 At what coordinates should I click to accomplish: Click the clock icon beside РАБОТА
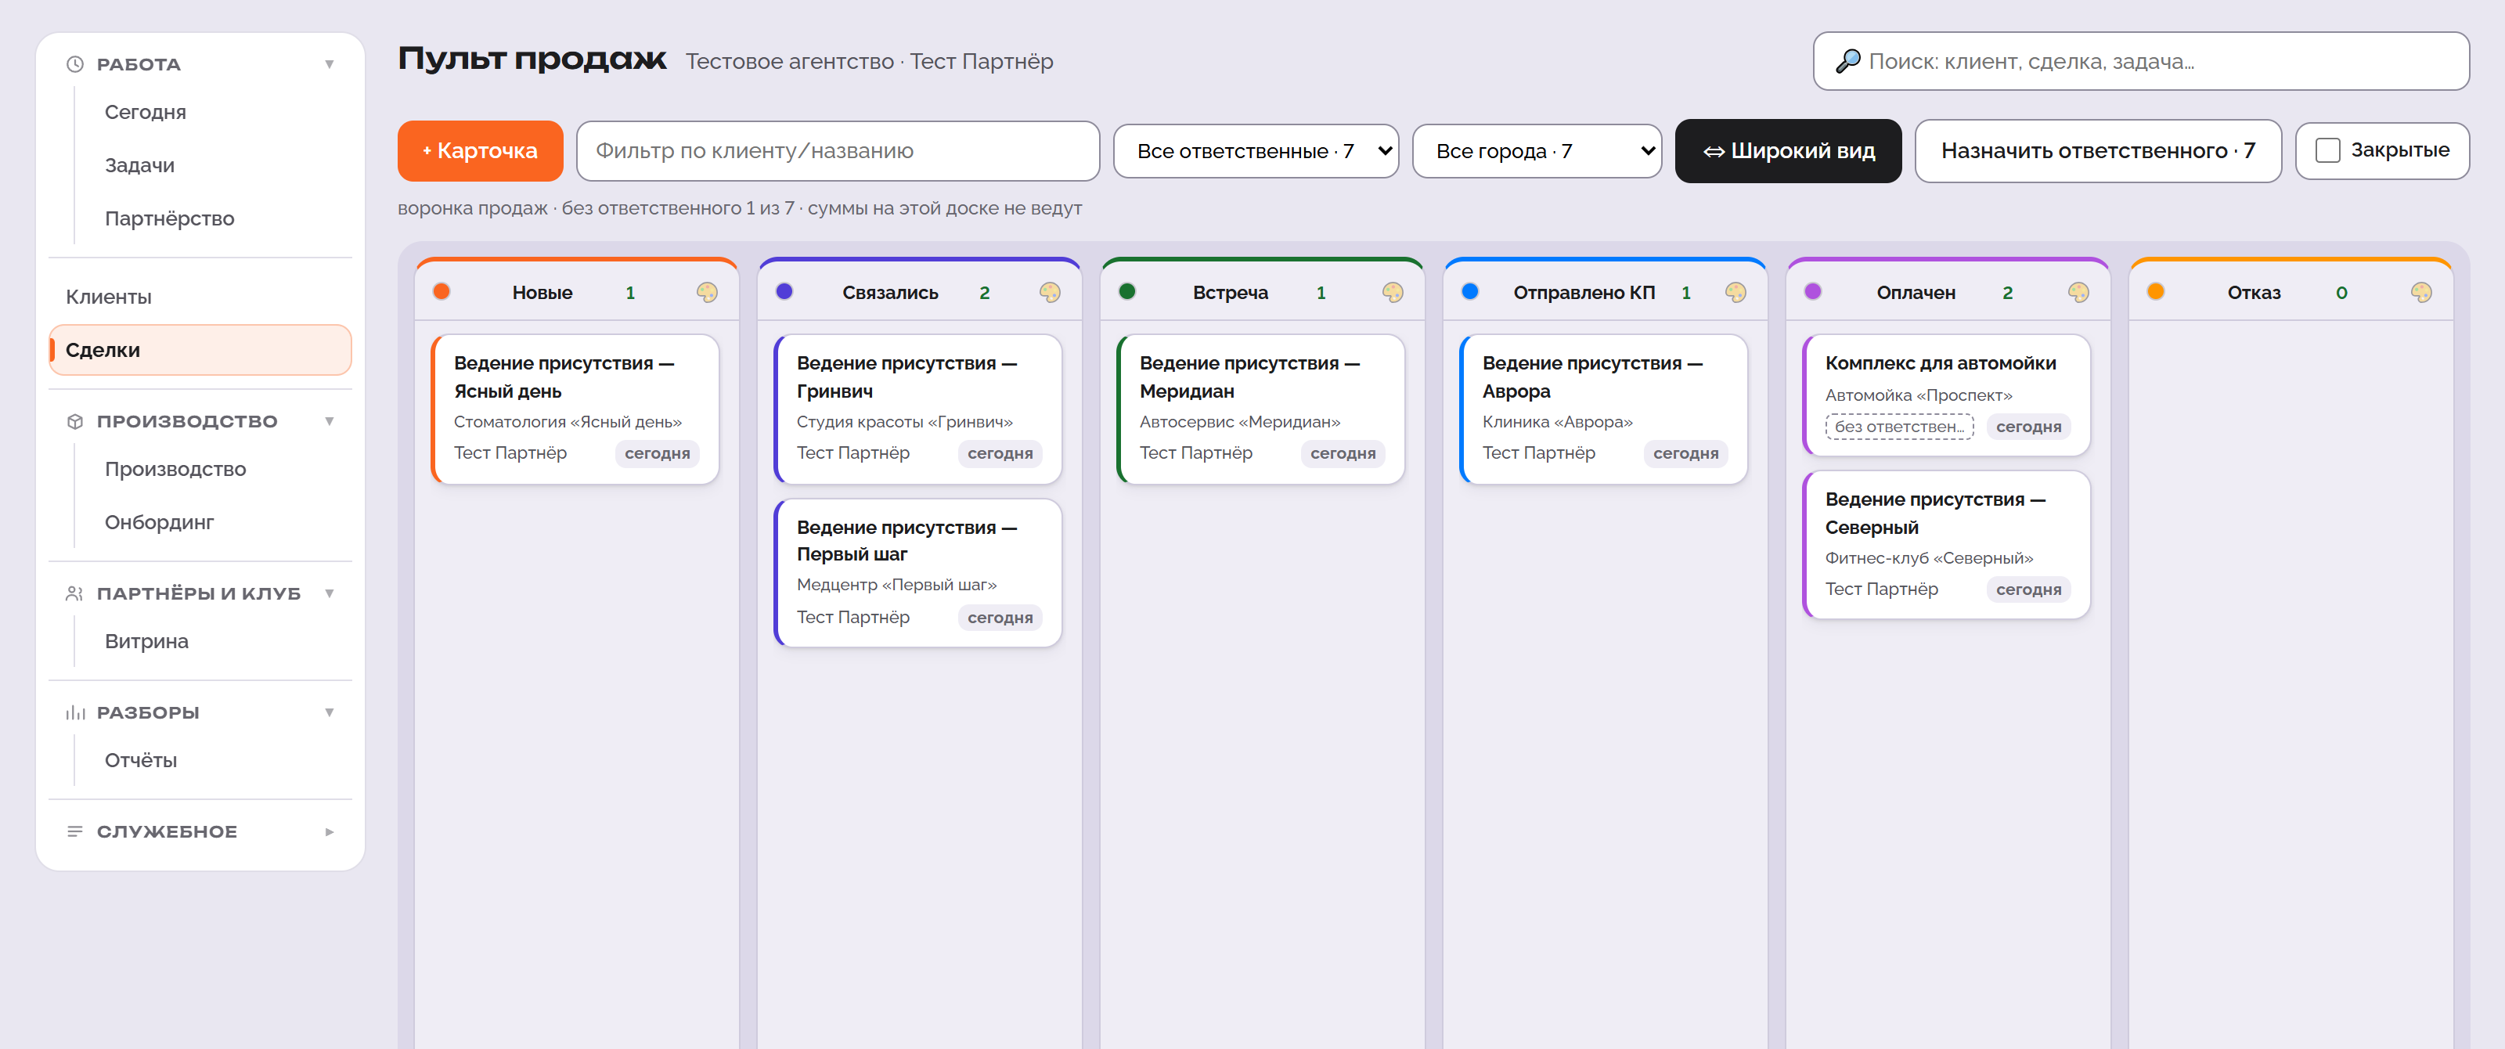75,64
